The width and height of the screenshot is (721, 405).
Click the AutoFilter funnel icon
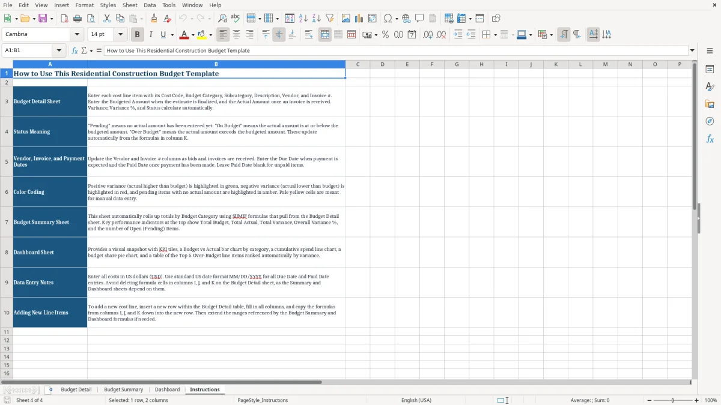tap(330, 19)
